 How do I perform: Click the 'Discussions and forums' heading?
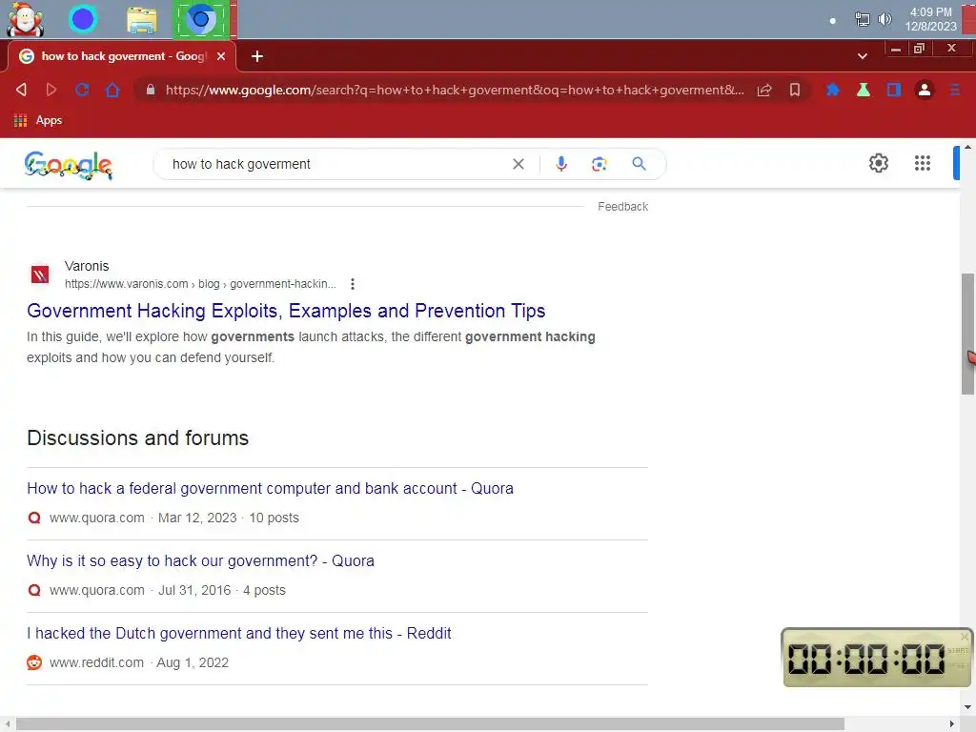137,438
